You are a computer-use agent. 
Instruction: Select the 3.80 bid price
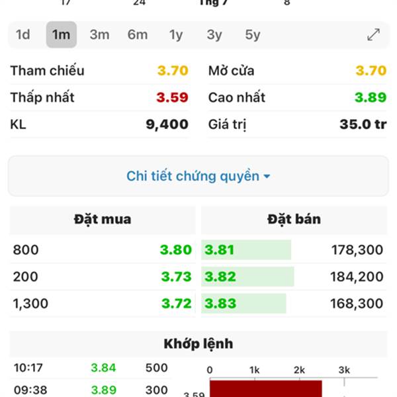coord(176,250)
